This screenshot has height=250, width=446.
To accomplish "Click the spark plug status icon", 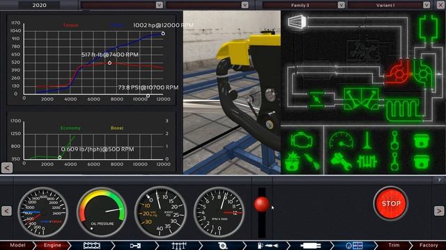I will tap(313, 161).
